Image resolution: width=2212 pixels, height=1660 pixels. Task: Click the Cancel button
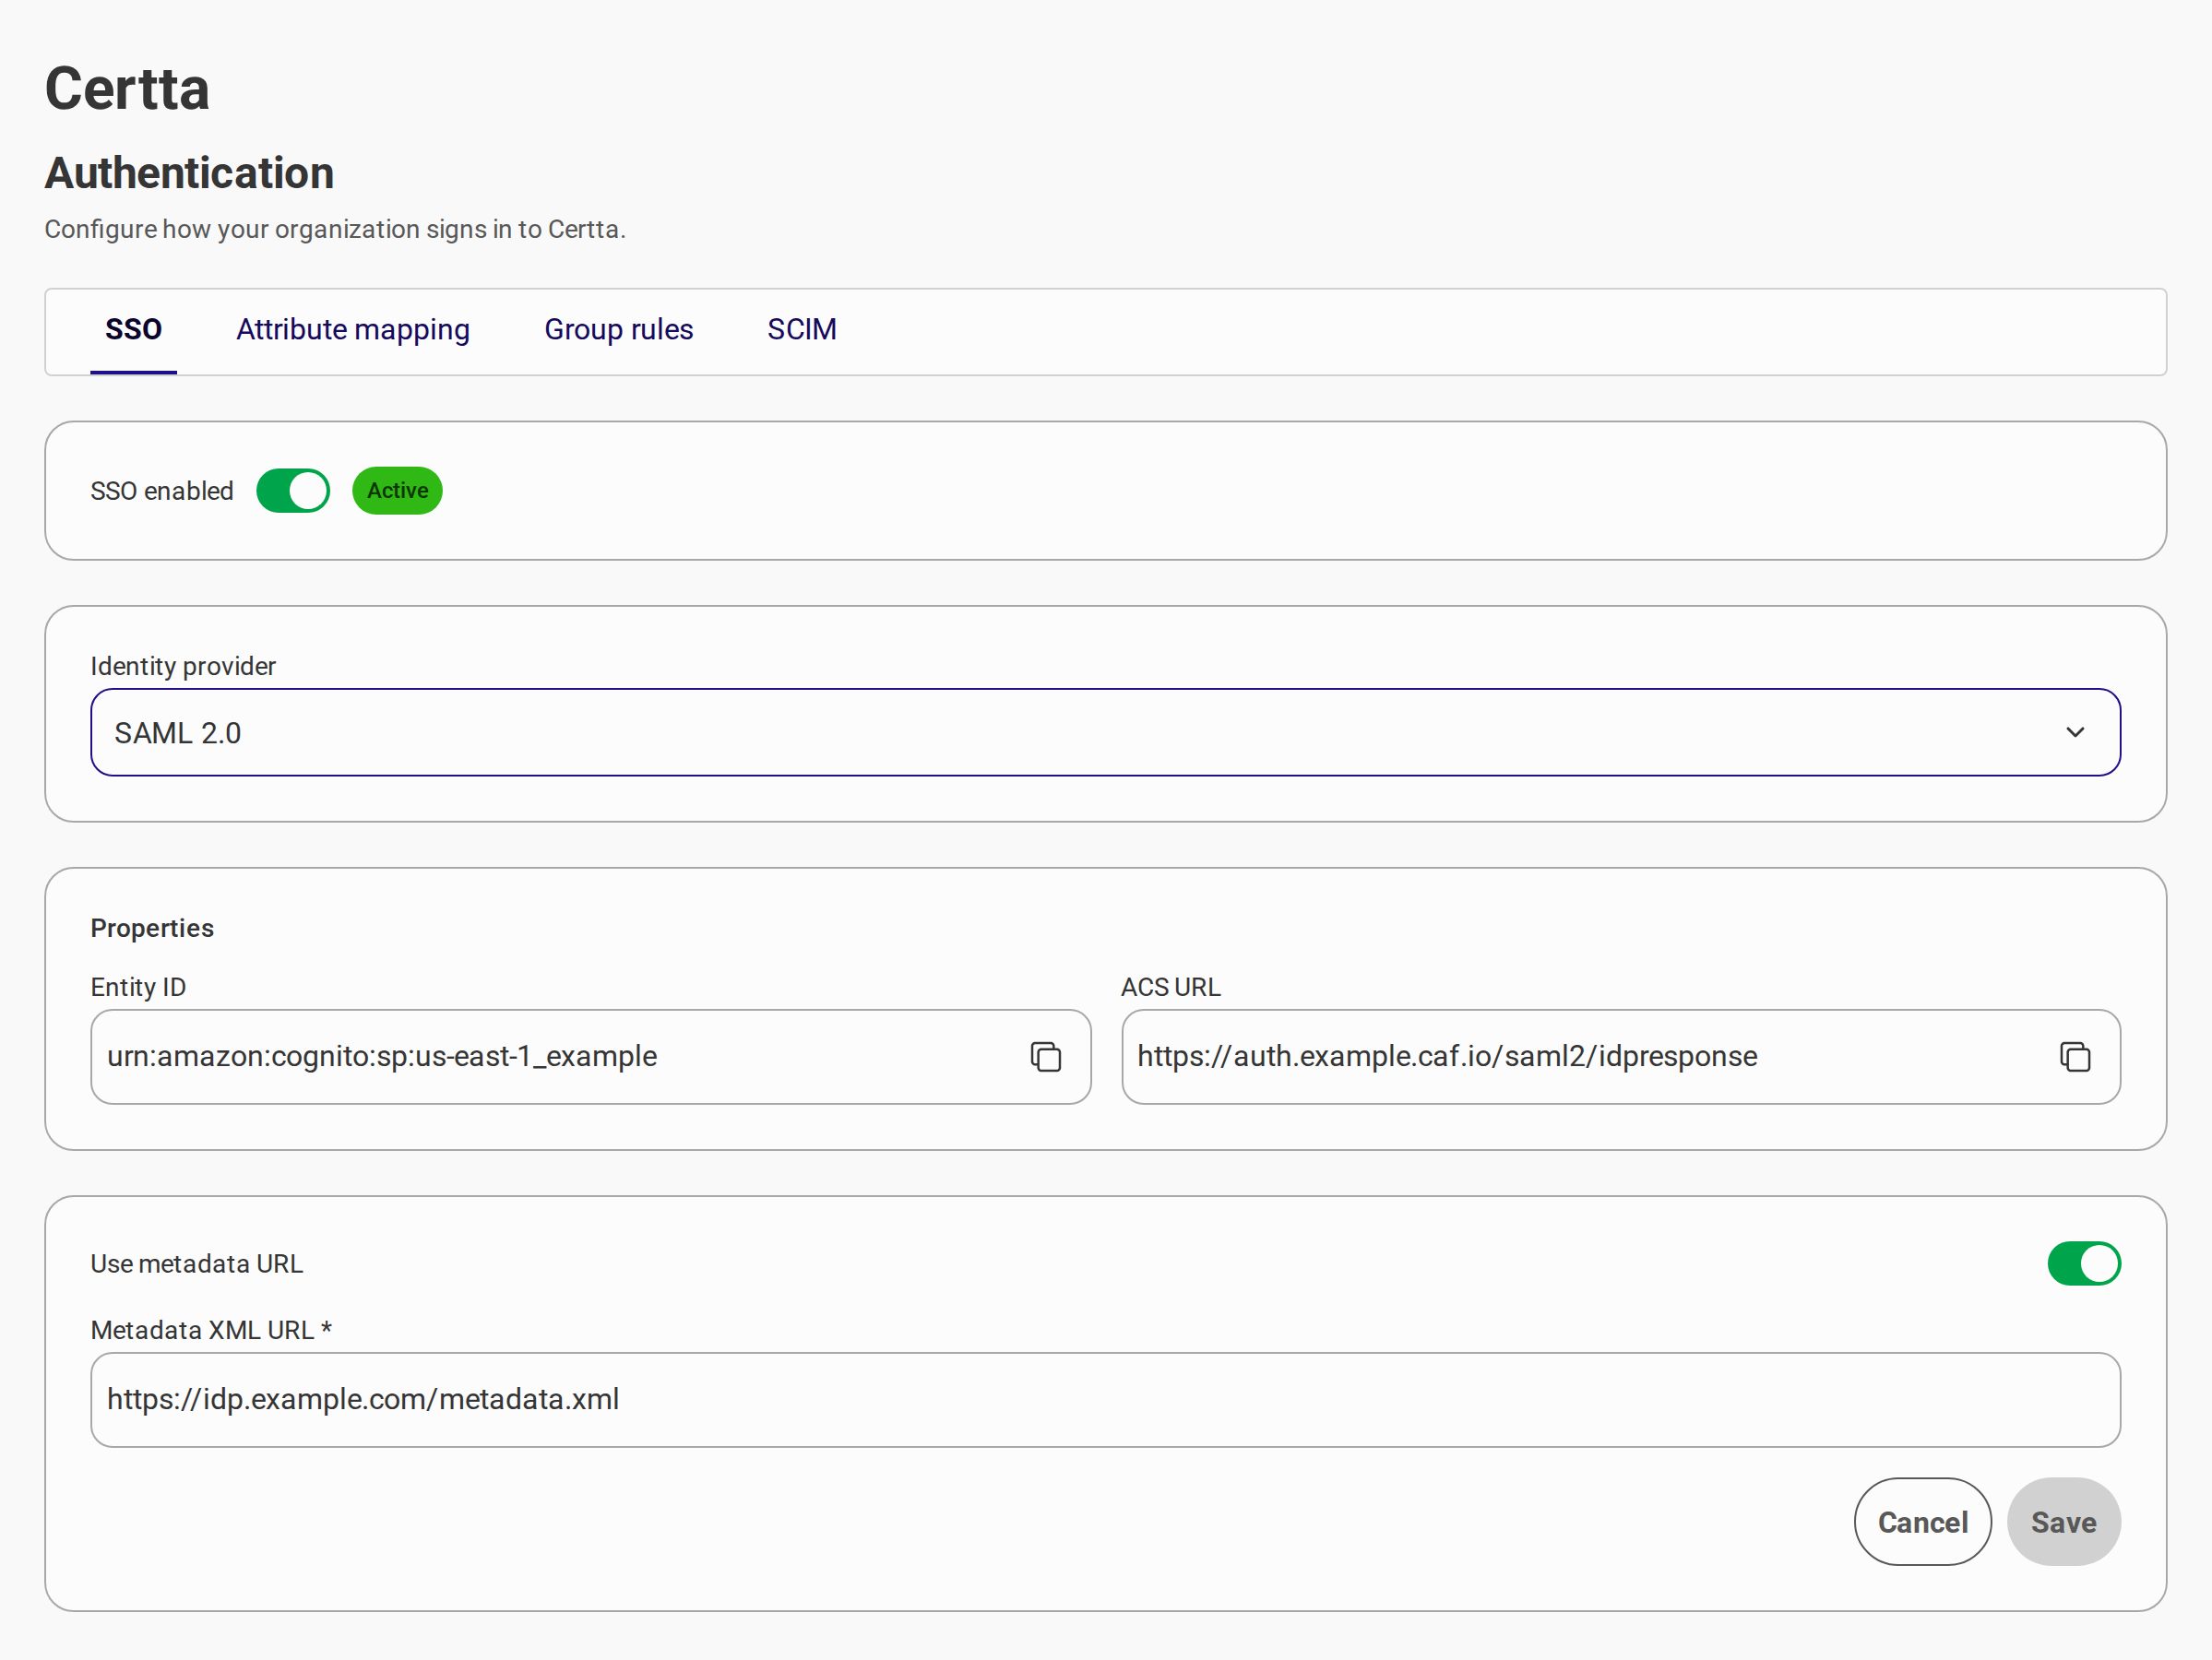(1922, 1522)
